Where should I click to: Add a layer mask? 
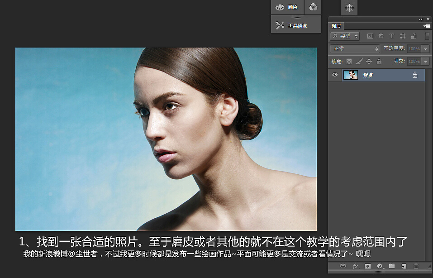coord(367,266)
